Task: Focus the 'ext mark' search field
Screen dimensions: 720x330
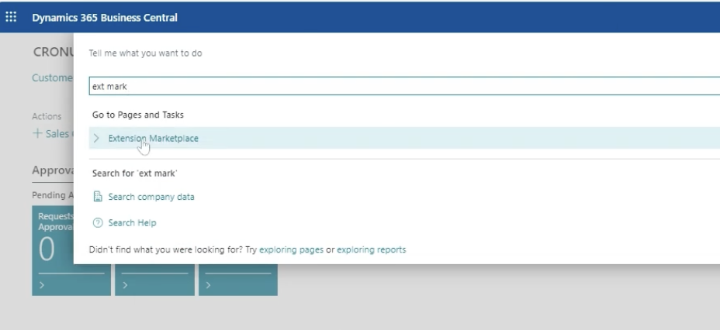Action: pyautogui.click(x=404, y=86)
